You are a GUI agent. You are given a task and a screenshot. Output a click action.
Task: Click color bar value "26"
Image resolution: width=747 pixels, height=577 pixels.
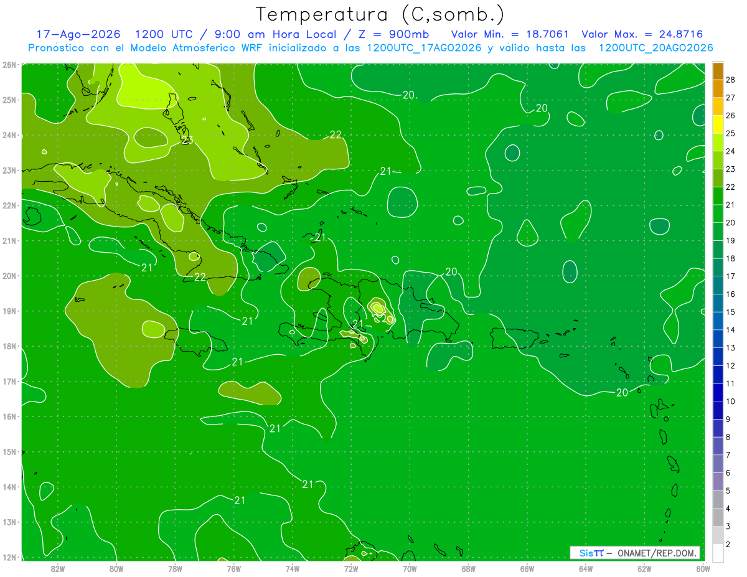click(731, 116)
